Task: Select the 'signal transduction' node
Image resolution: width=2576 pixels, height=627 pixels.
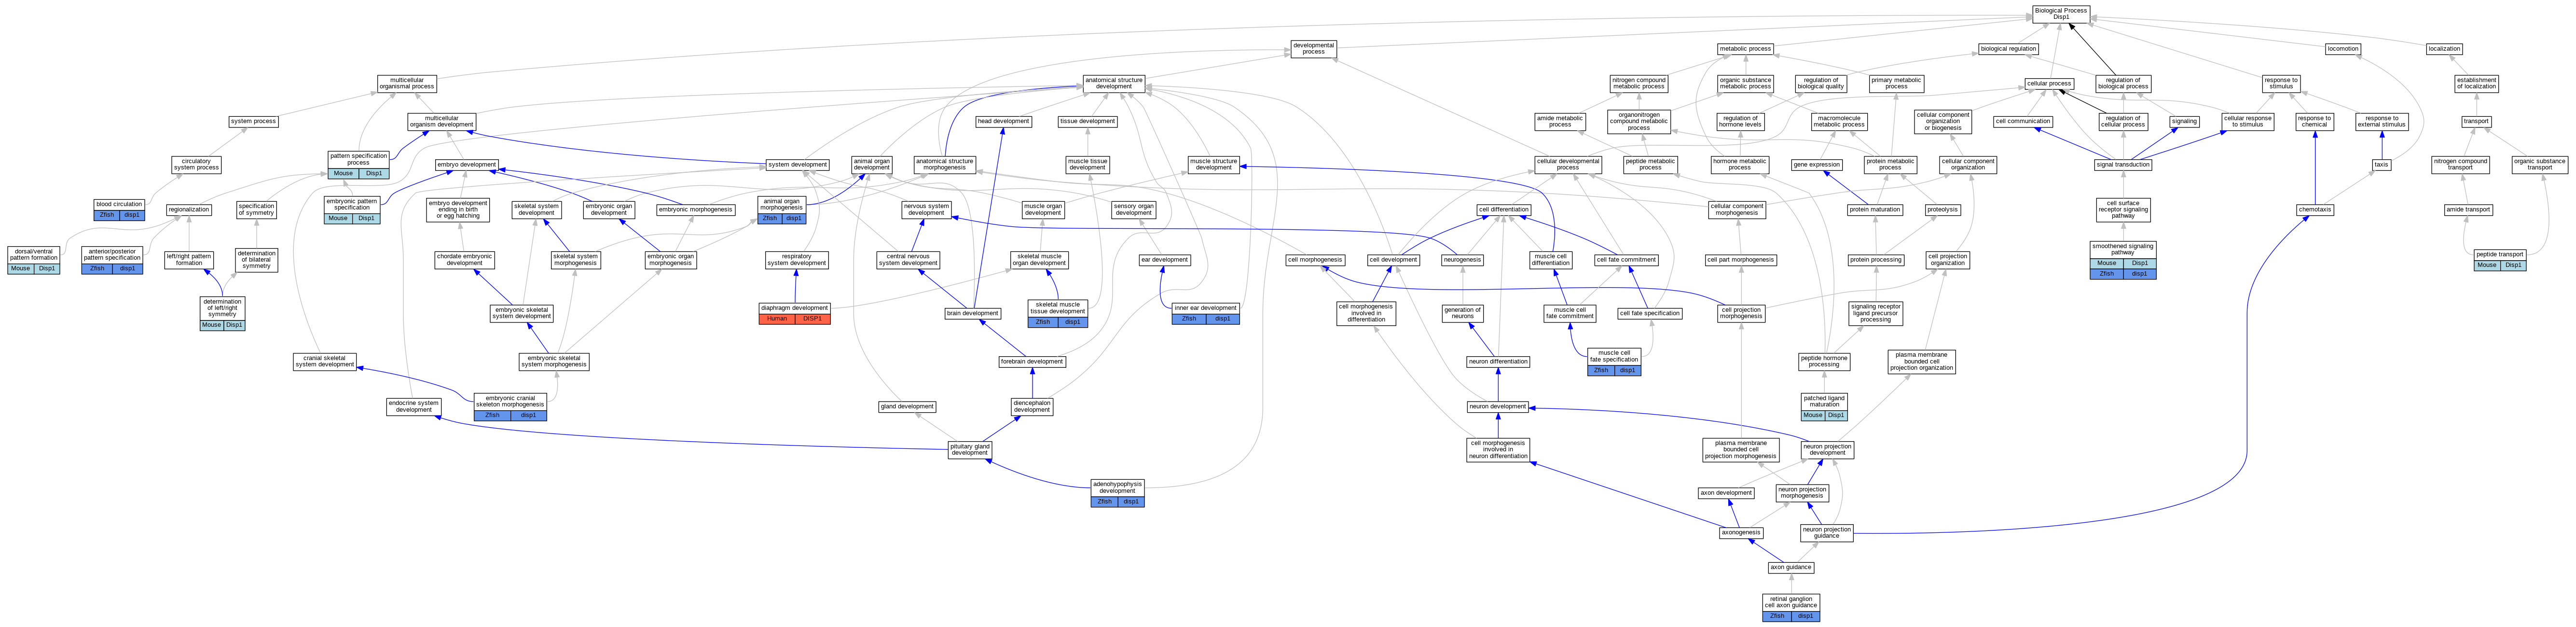Action: click(2123, 164)
